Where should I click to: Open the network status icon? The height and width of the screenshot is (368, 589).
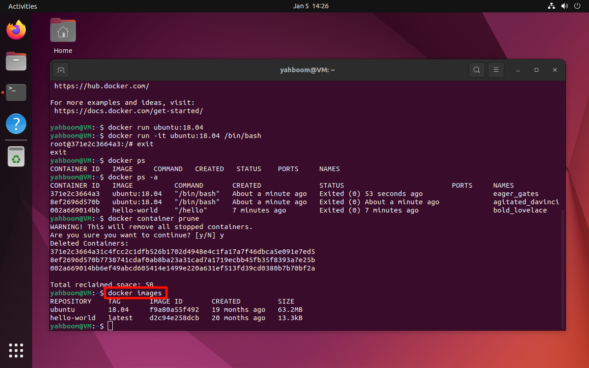tap(551, 6)
